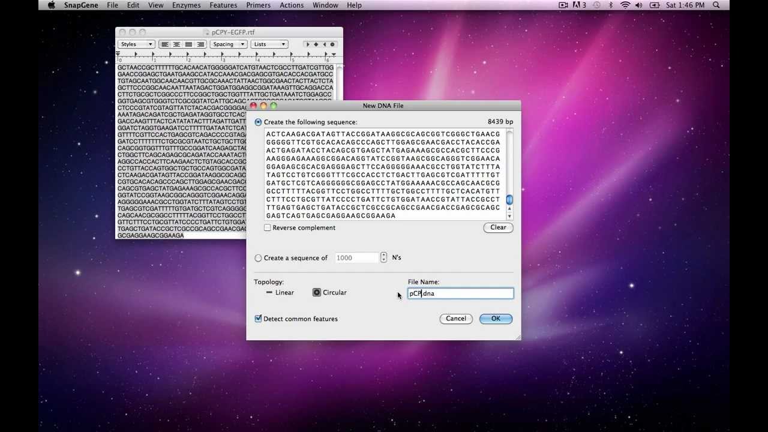Image resolution: width=768 pixels, height=432 pixels.
Task: Pick the center tab stop diamond icon
Action: tap(316, 44)
